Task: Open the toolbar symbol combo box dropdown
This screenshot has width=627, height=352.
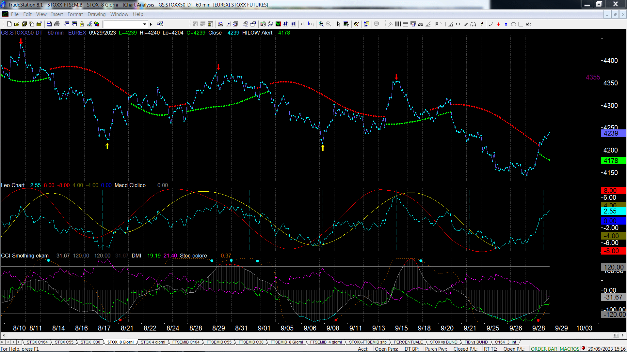Action: click(x=145, y=24)
